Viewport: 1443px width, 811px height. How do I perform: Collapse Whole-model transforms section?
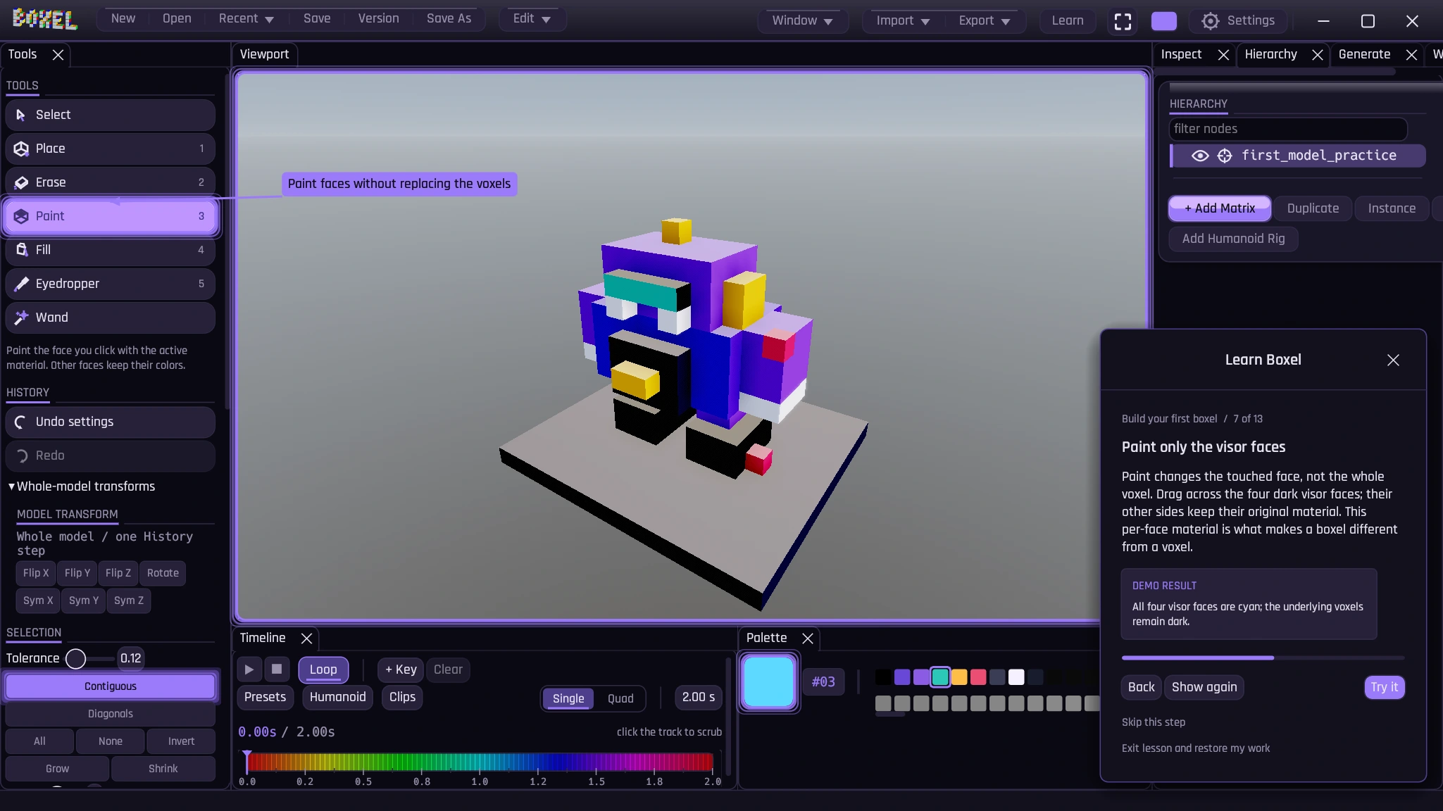(x=81, y=486)
